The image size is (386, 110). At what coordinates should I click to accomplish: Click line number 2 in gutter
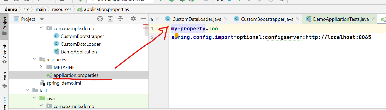(x=152, y=37)
